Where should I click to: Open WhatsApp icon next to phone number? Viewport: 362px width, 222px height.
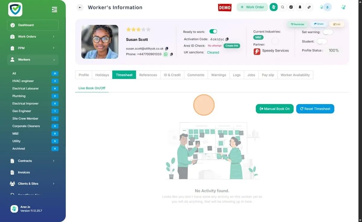(166, 54)
